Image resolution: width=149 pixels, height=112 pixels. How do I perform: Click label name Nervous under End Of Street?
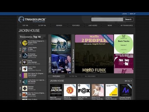pyautogui.click(x=30, y=44)
